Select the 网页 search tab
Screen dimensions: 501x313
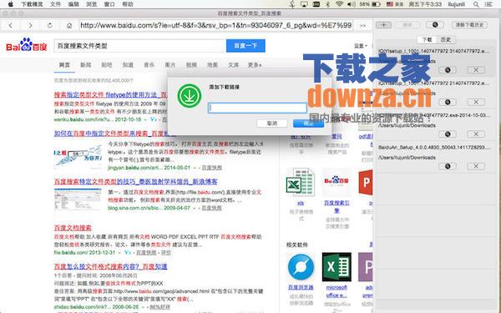[x=64, y=65]
